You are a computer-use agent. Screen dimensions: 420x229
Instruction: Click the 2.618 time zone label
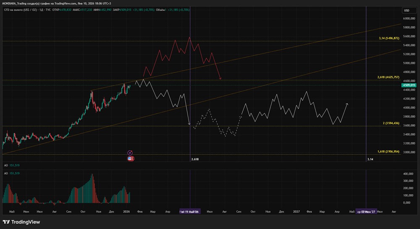tap(194, 159)
